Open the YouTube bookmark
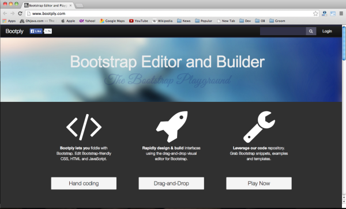346x209 pixels. coord(138,21)
